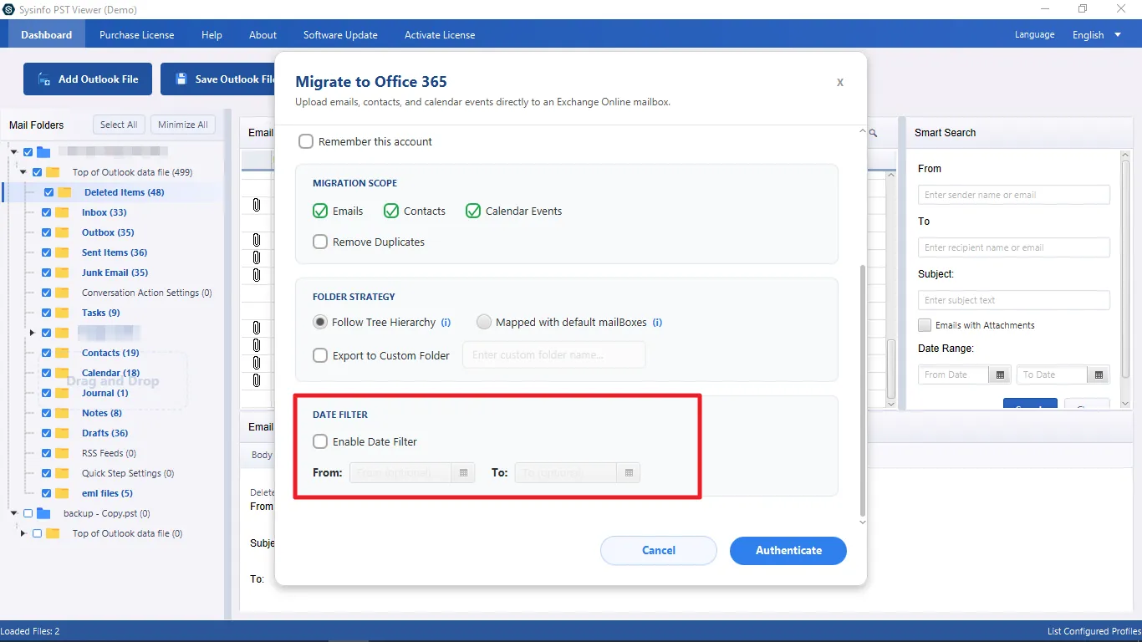Screen dimensions: 1142x642
Task: Click the eml files folder icon
Action: (x=62, y=493)
